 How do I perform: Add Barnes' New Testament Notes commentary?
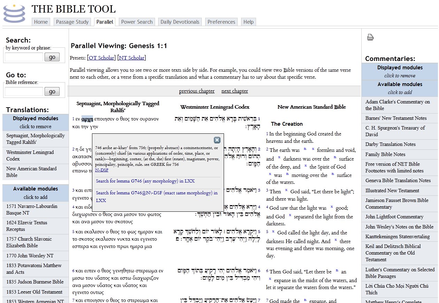[x=400, y=118]
